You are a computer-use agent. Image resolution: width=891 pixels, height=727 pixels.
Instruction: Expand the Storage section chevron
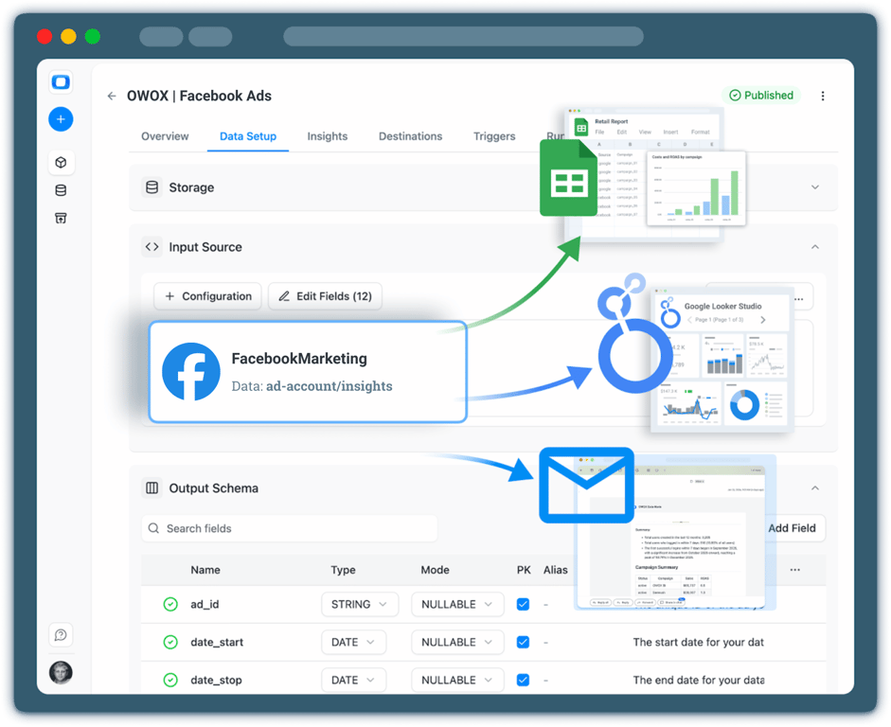pos(815,187)
